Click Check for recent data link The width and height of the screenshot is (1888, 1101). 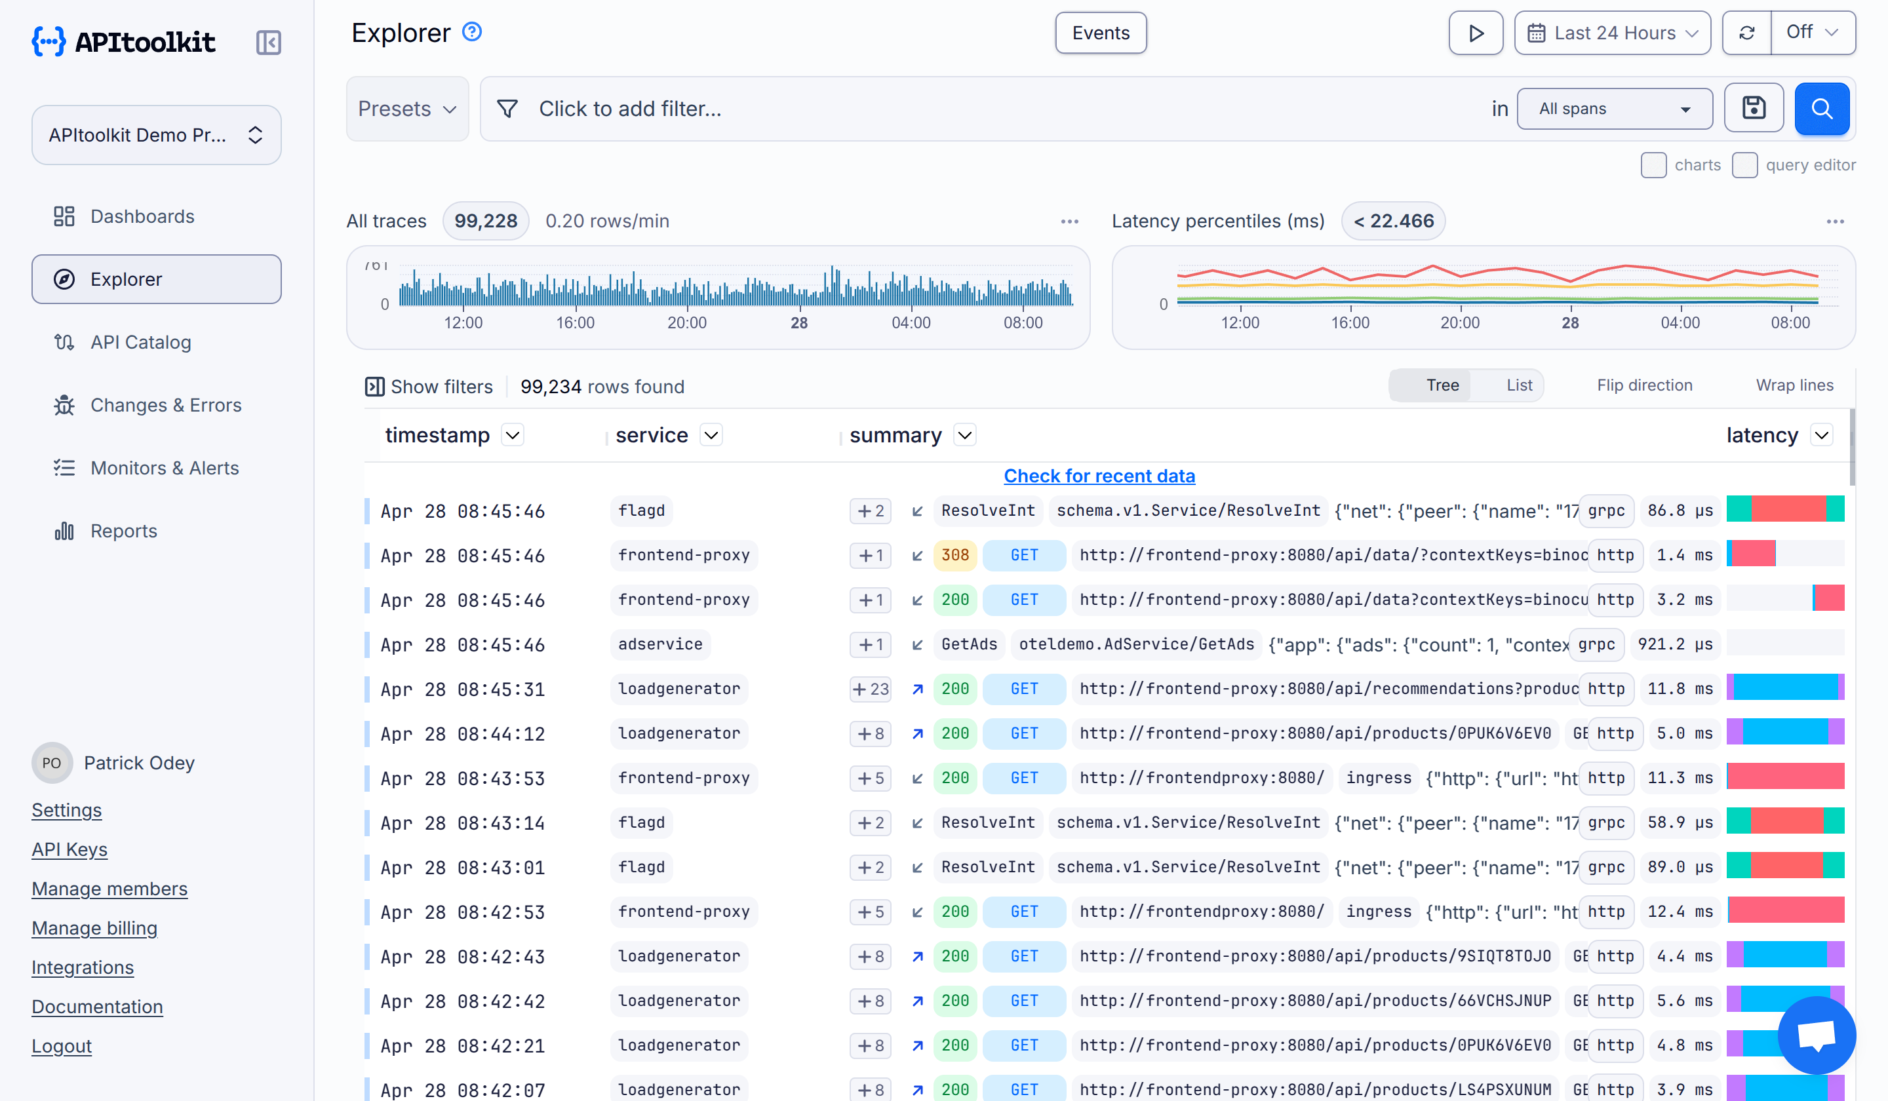point(1099,476)
